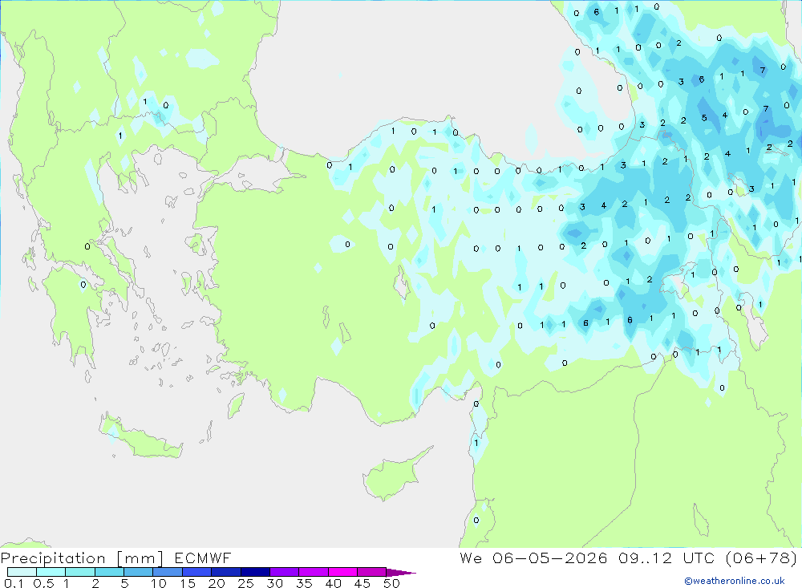Choose the 20–25 mm legend color swatch

(226, 572)
